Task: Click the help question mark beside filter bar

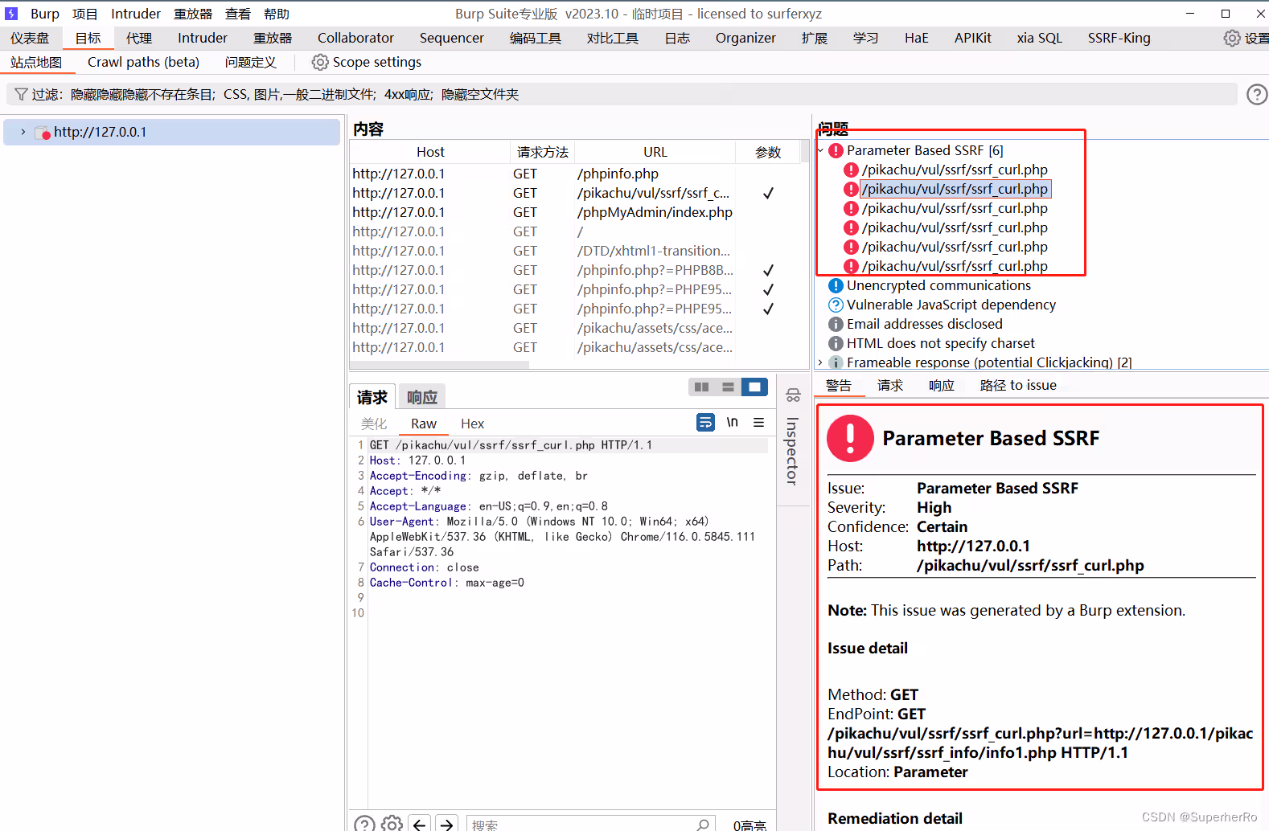Action: coord(1256,95)
